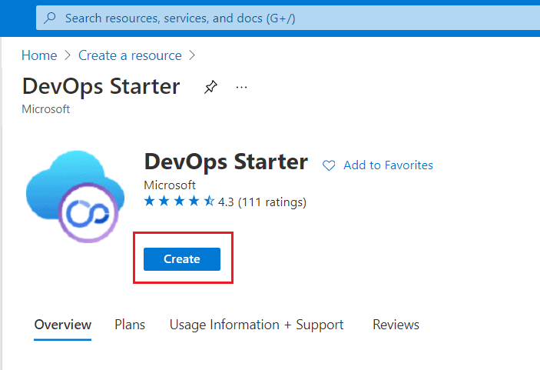Click the Create button
The height and width of the screenshot is (370, 540).
click(182, 259)
